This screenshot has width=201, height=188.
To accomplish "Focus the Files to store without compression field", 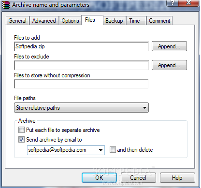I will point(81,84).
